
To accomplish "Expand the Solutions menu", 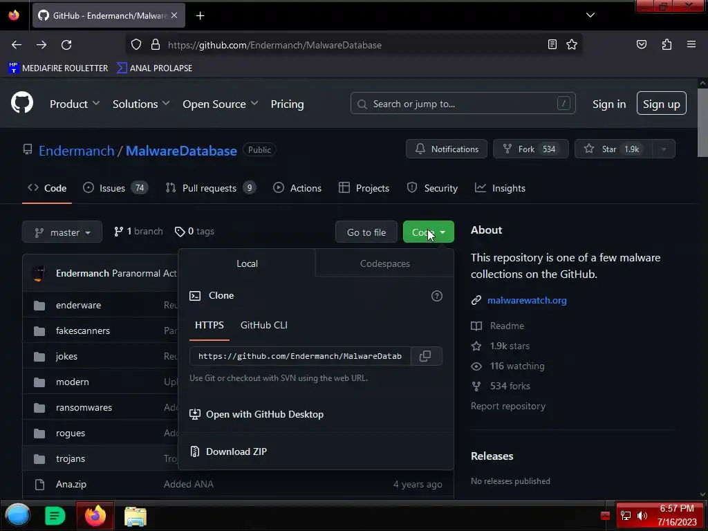I will [x=141, y=104].
